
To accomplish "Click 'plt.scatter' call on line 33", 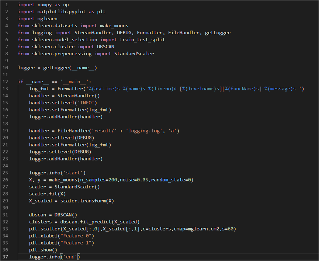I will [x=45, y=229].
